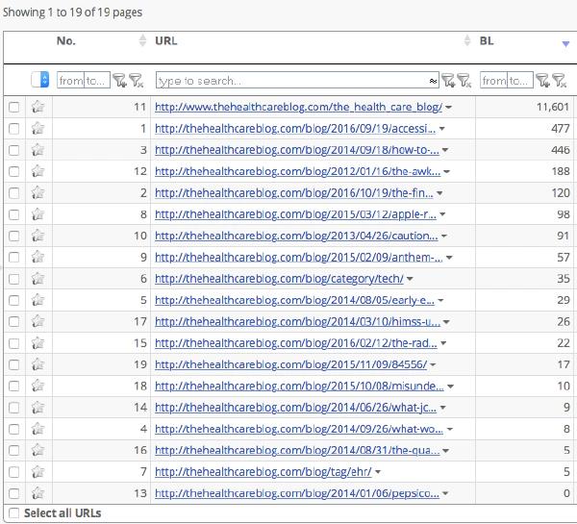Open the the_health_care_blog/ link
577x524 pixels.
[298, 107]
